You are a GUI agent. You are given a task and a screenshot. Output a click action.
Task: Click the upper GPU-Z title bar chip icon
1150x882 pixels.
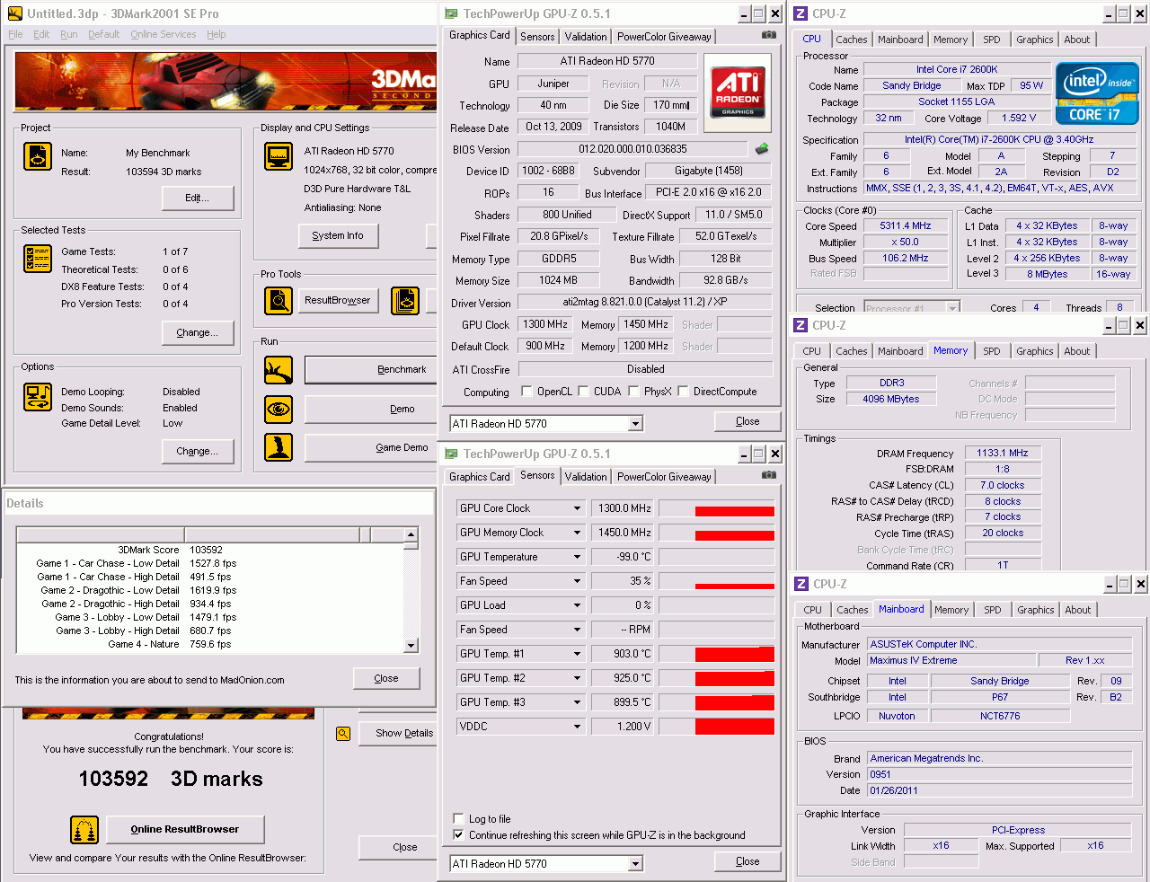point(451,13)
